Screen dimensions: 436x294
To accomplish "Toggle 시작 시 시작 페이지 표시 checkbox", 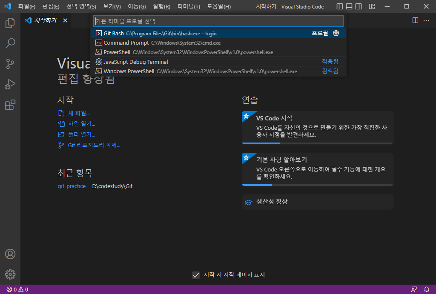I will (x=196, y=275).
